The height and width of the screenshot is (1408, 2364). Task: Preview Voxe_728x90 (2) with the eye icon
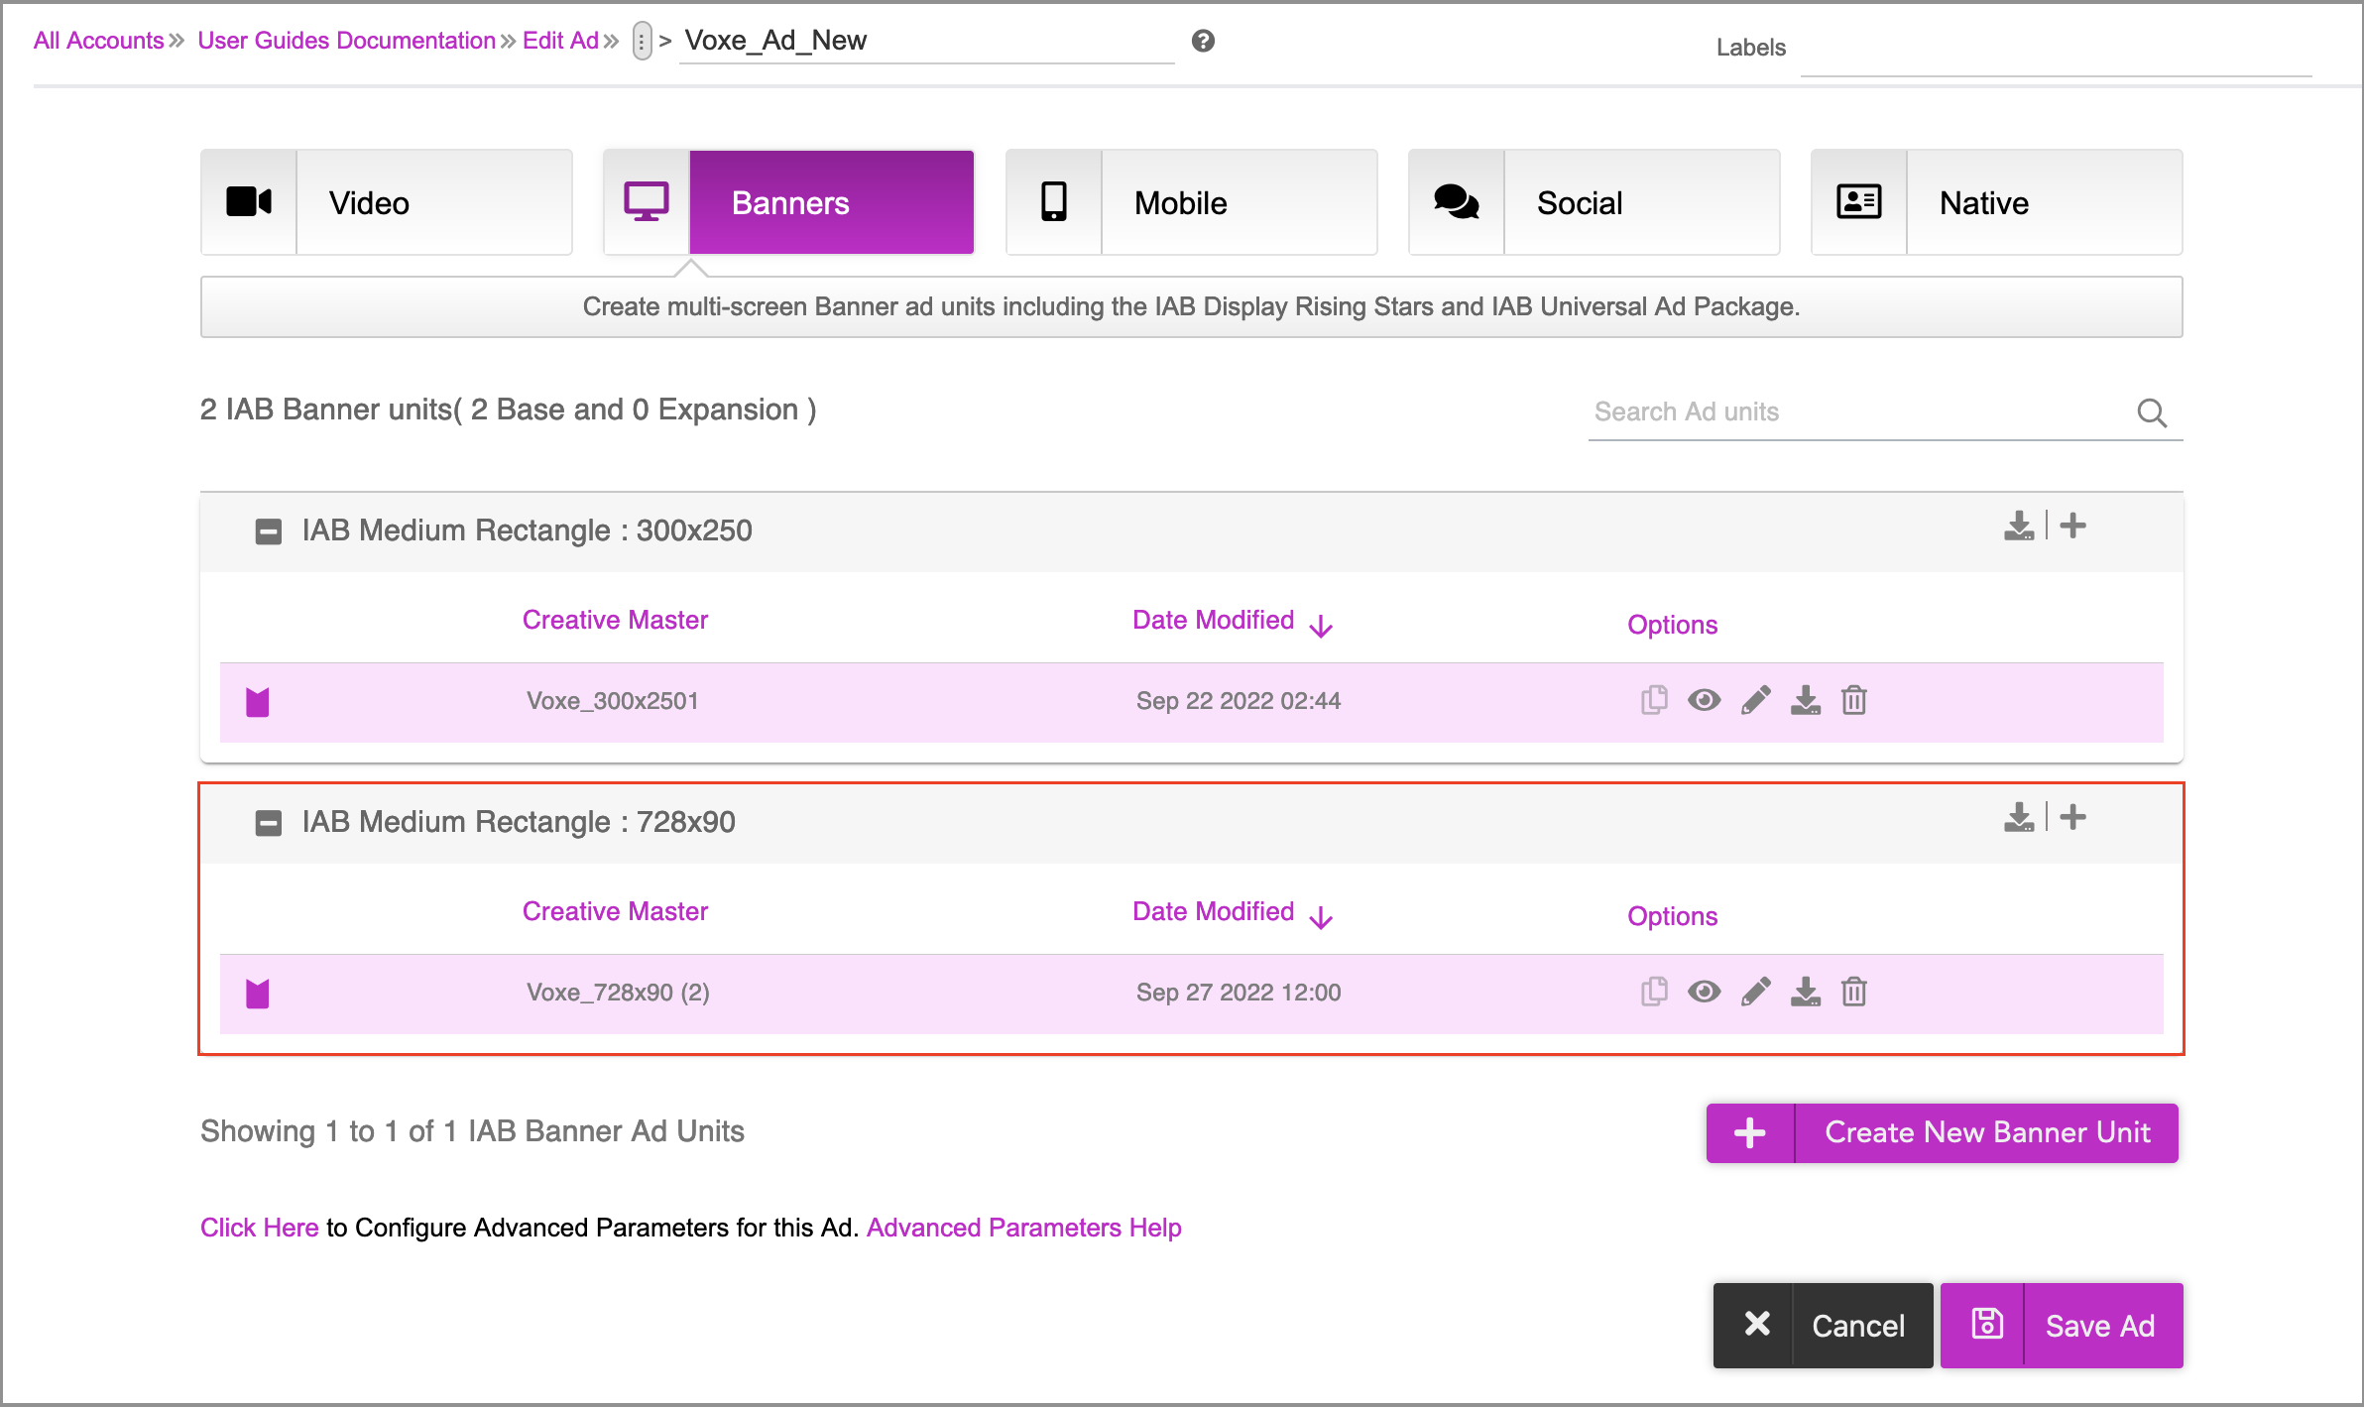(x=1704, y=992)
